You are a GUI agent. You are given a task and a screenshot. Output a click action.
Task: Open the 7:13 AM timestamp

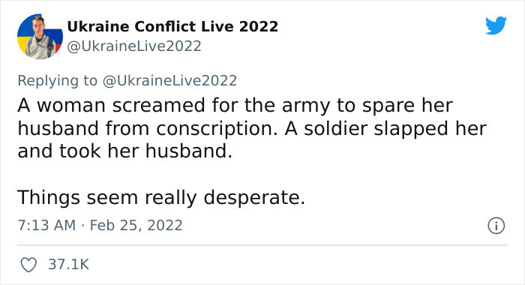(46, 225)
